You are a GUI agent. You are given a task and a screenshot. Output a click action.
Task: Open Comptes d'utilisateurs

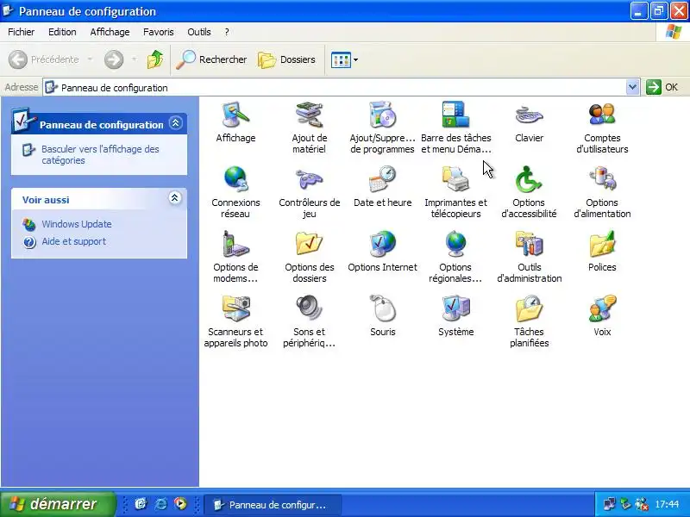pyautogui.click(x=602, y=128)
